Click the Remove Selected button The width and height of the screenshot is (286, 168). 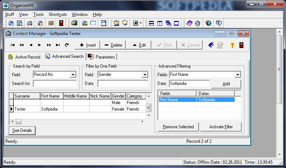pos(178,127)
